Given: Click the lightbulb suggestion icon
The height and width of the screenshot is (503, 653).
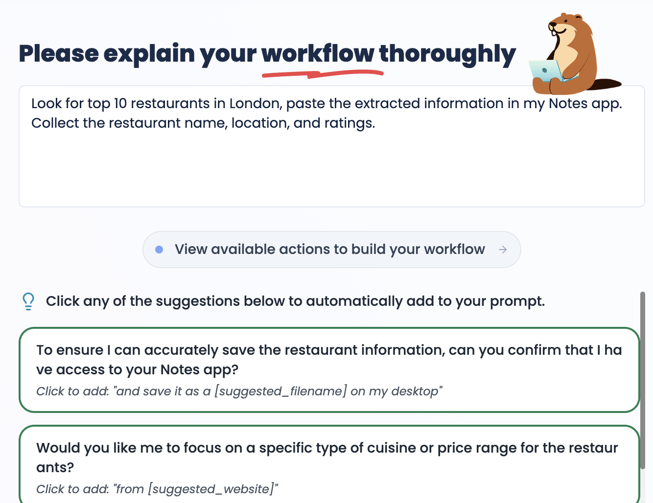Looking at the screenshot, I should pos(28,300).
